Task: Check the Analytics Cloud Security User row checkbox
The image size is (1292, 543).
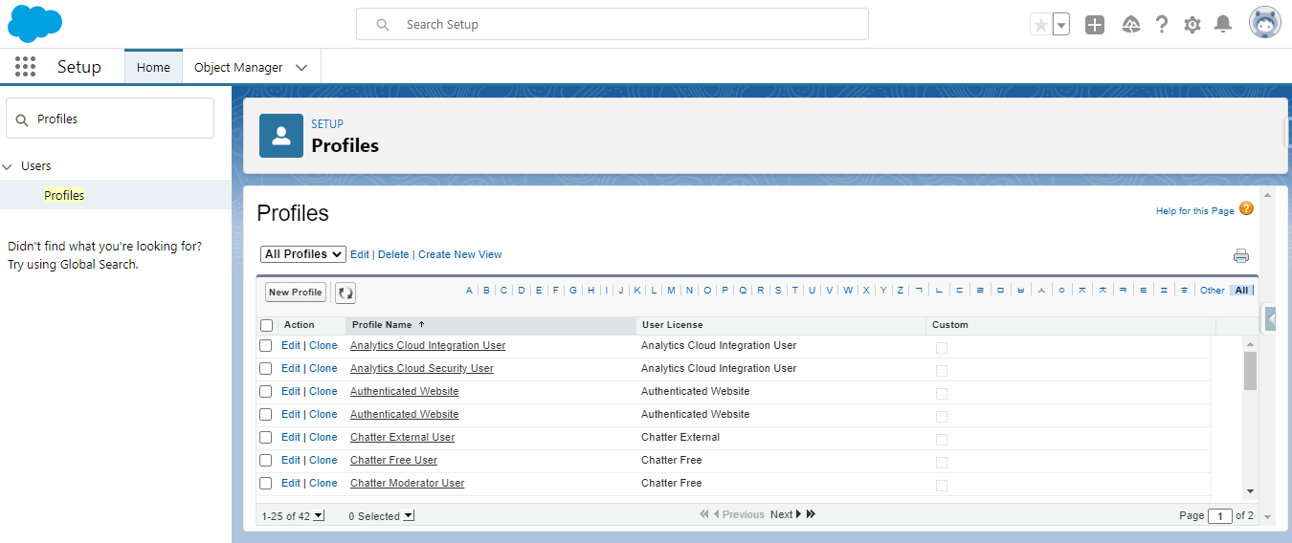Action: coord(266,369)
